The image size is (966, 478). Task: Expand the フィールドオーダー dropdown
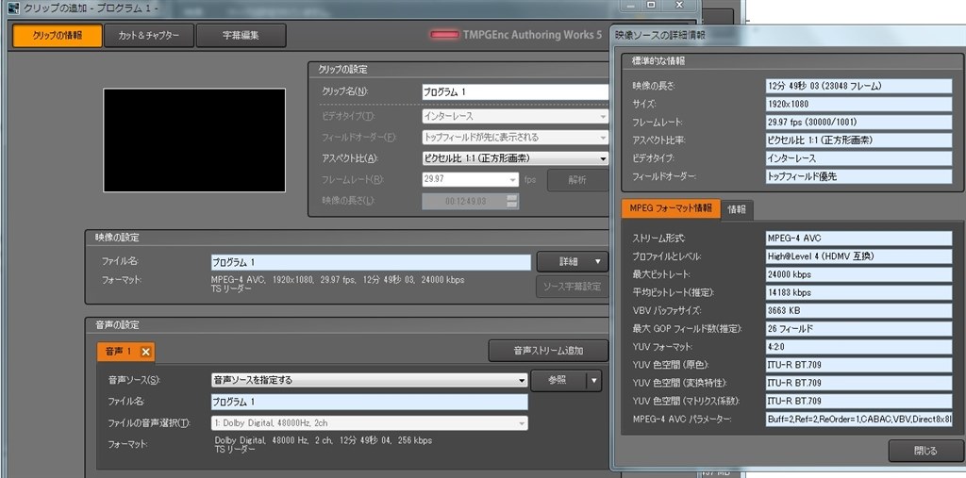click(516, 137)
